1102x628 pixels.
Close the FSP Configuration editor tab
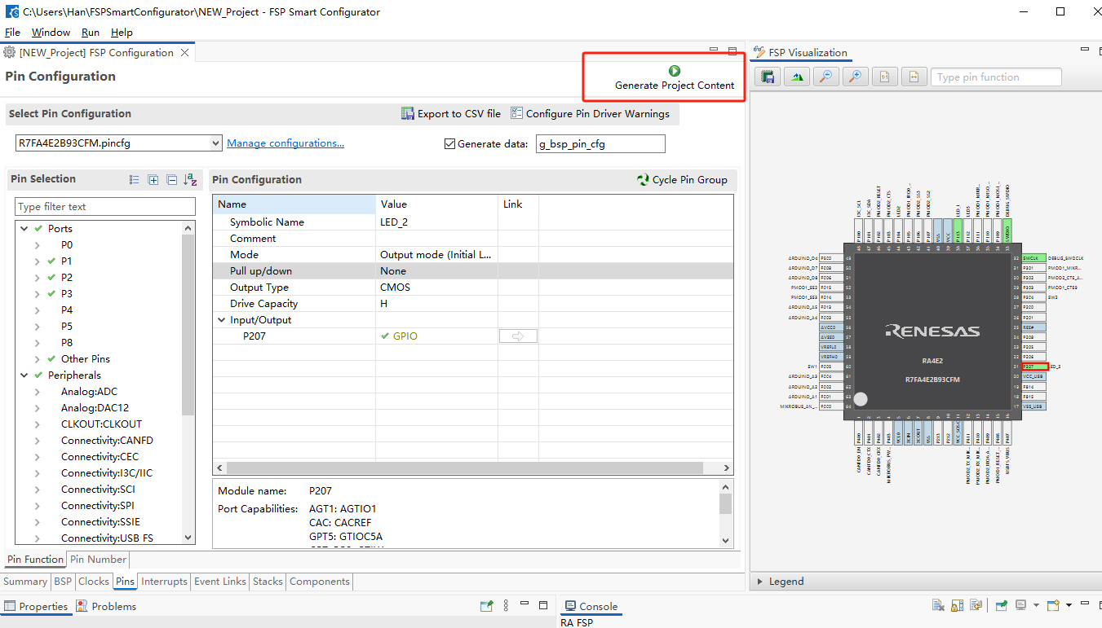point(185,53)
